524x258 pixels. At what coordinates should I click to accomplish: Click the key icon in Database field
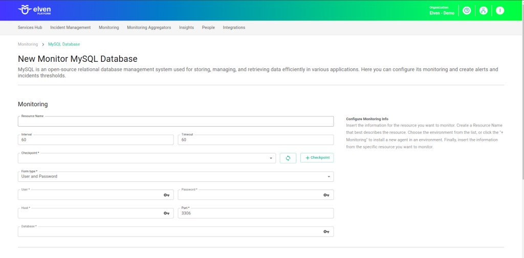[326, 232]
